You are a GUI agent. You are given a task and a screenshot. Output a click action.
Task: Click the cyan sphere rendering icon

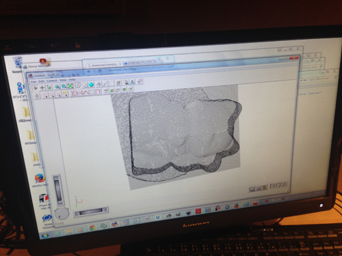tap(91, 85)
